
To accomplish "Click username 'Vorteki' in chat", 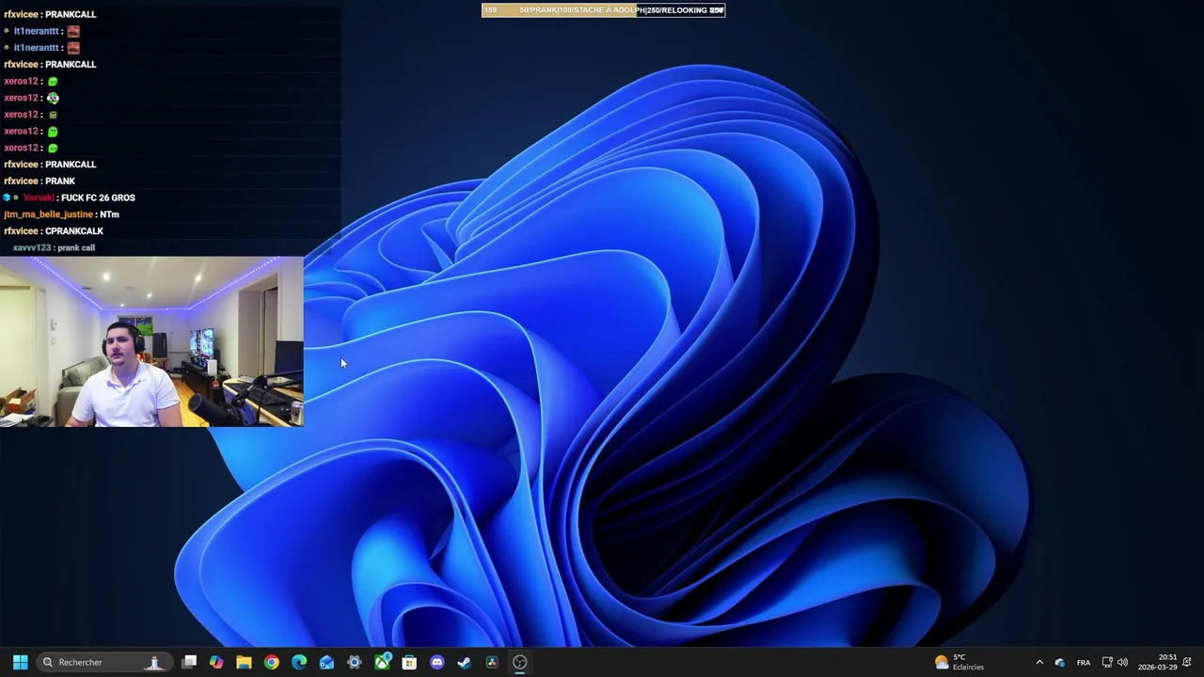I will (39, 197).
